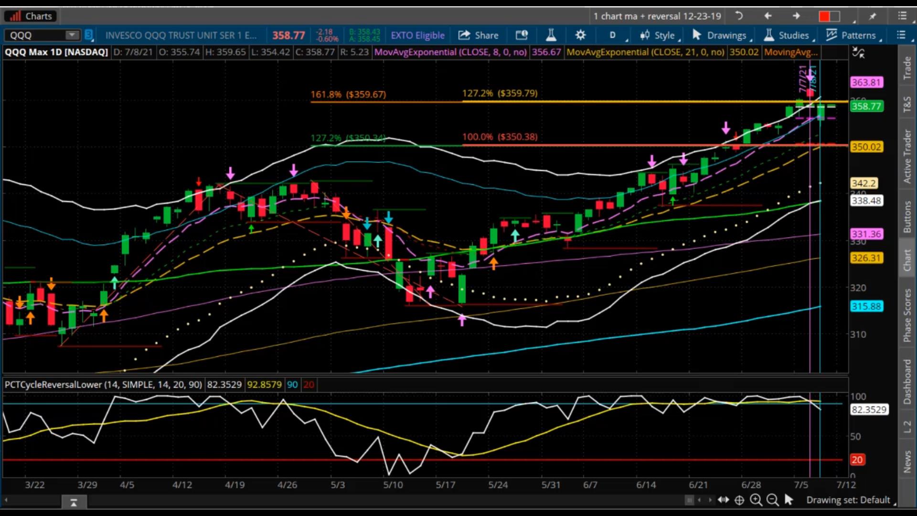Open chart settings gear icon
Screen dimensions: 917x516
point(580,35)
